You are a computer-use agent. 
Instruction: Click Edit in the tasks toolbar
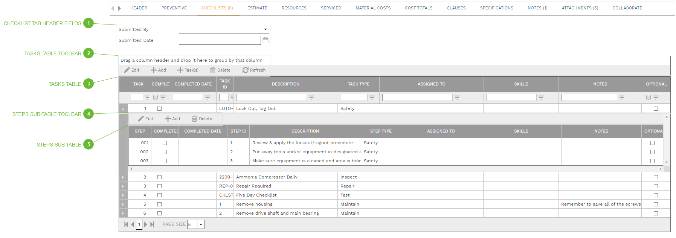(x=132, y=70)
